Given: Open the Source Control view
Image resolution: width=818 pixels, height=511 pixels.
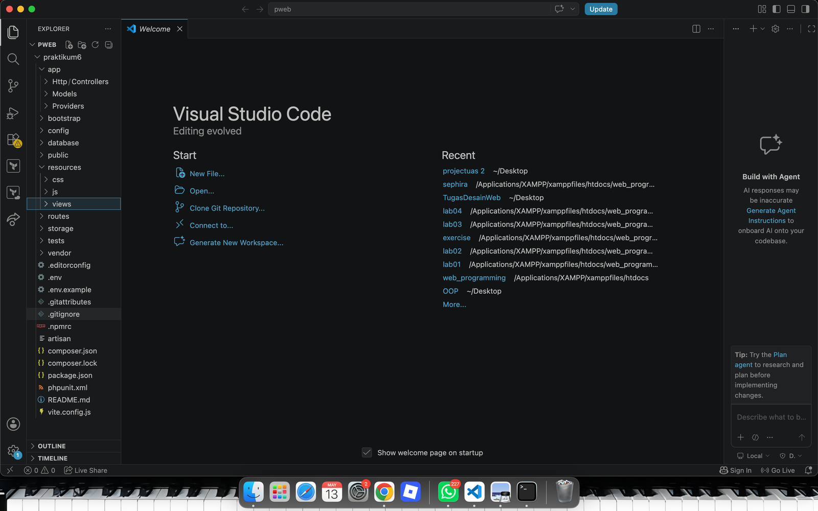Looking at the screenshot, I should pyautogui.click(x=13, y=86).
